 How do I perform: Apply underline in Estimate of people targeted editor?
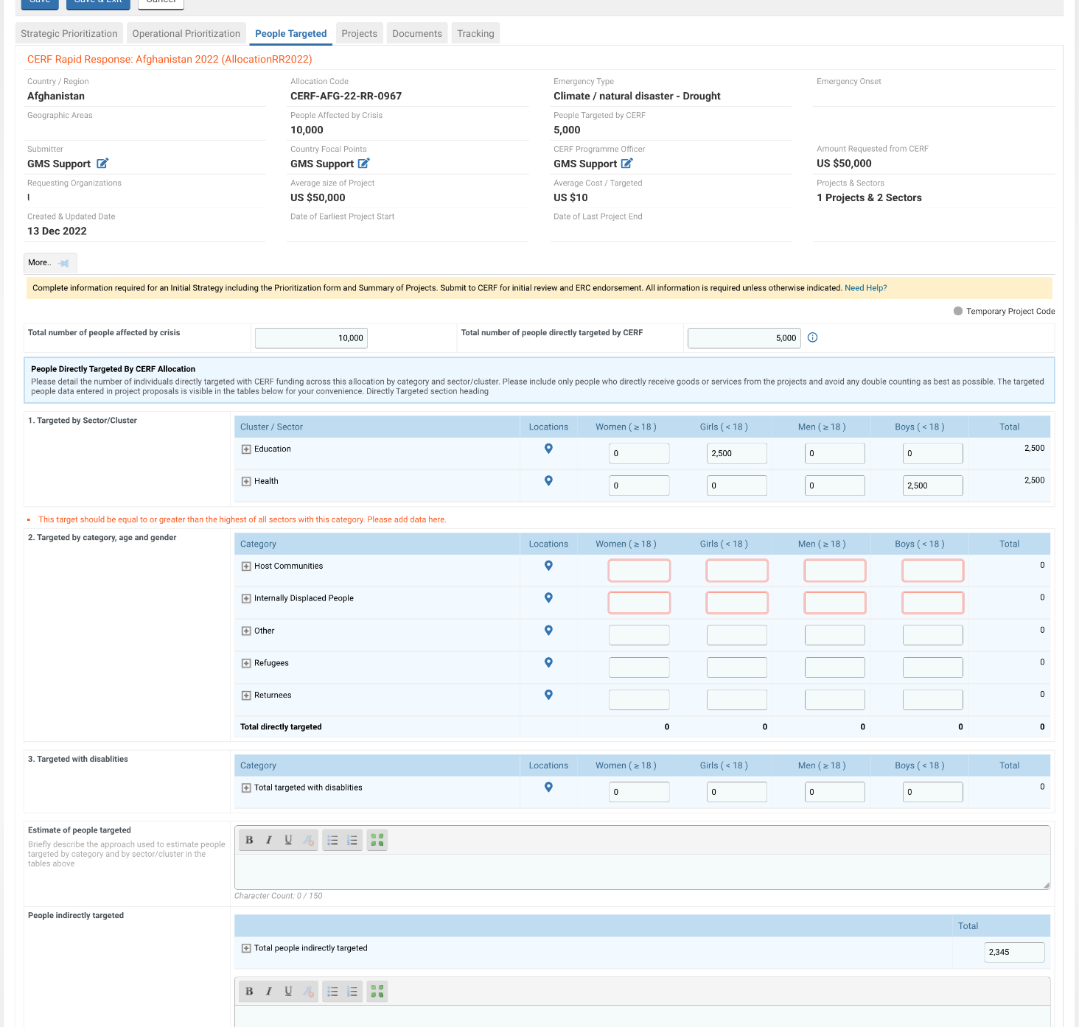pyautogui.click(x=288, y=840)
